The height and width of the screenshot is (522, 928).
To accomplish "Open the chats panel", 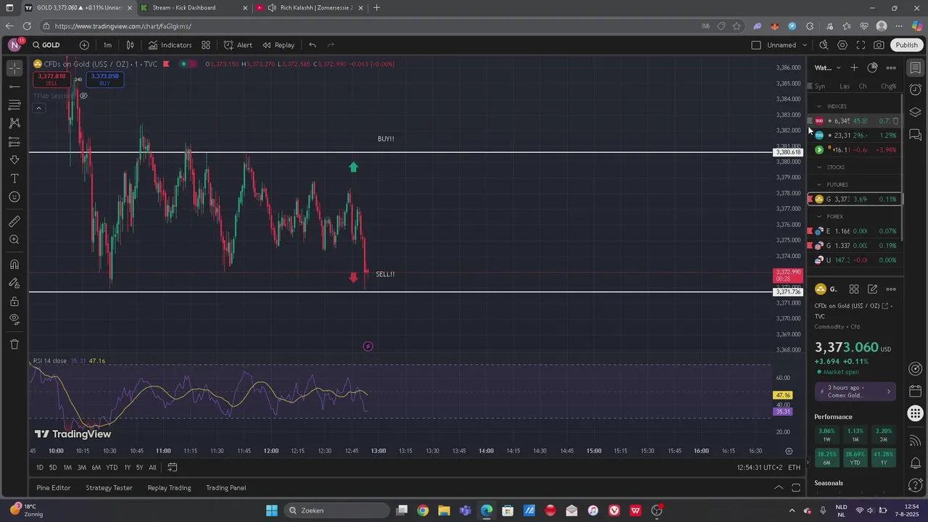I will coord(916,135).
